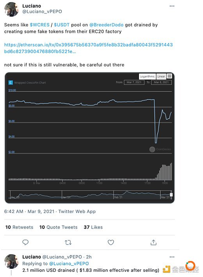Click the Wrapped CrescoFin chart logo icon

click(x=11, y=82)
